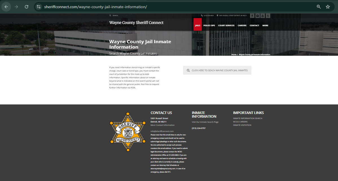Viewport: 338px width, 181px height.
Task: Click the magnifier icon in the inmate search button
Action: click(x=188, y=70)
